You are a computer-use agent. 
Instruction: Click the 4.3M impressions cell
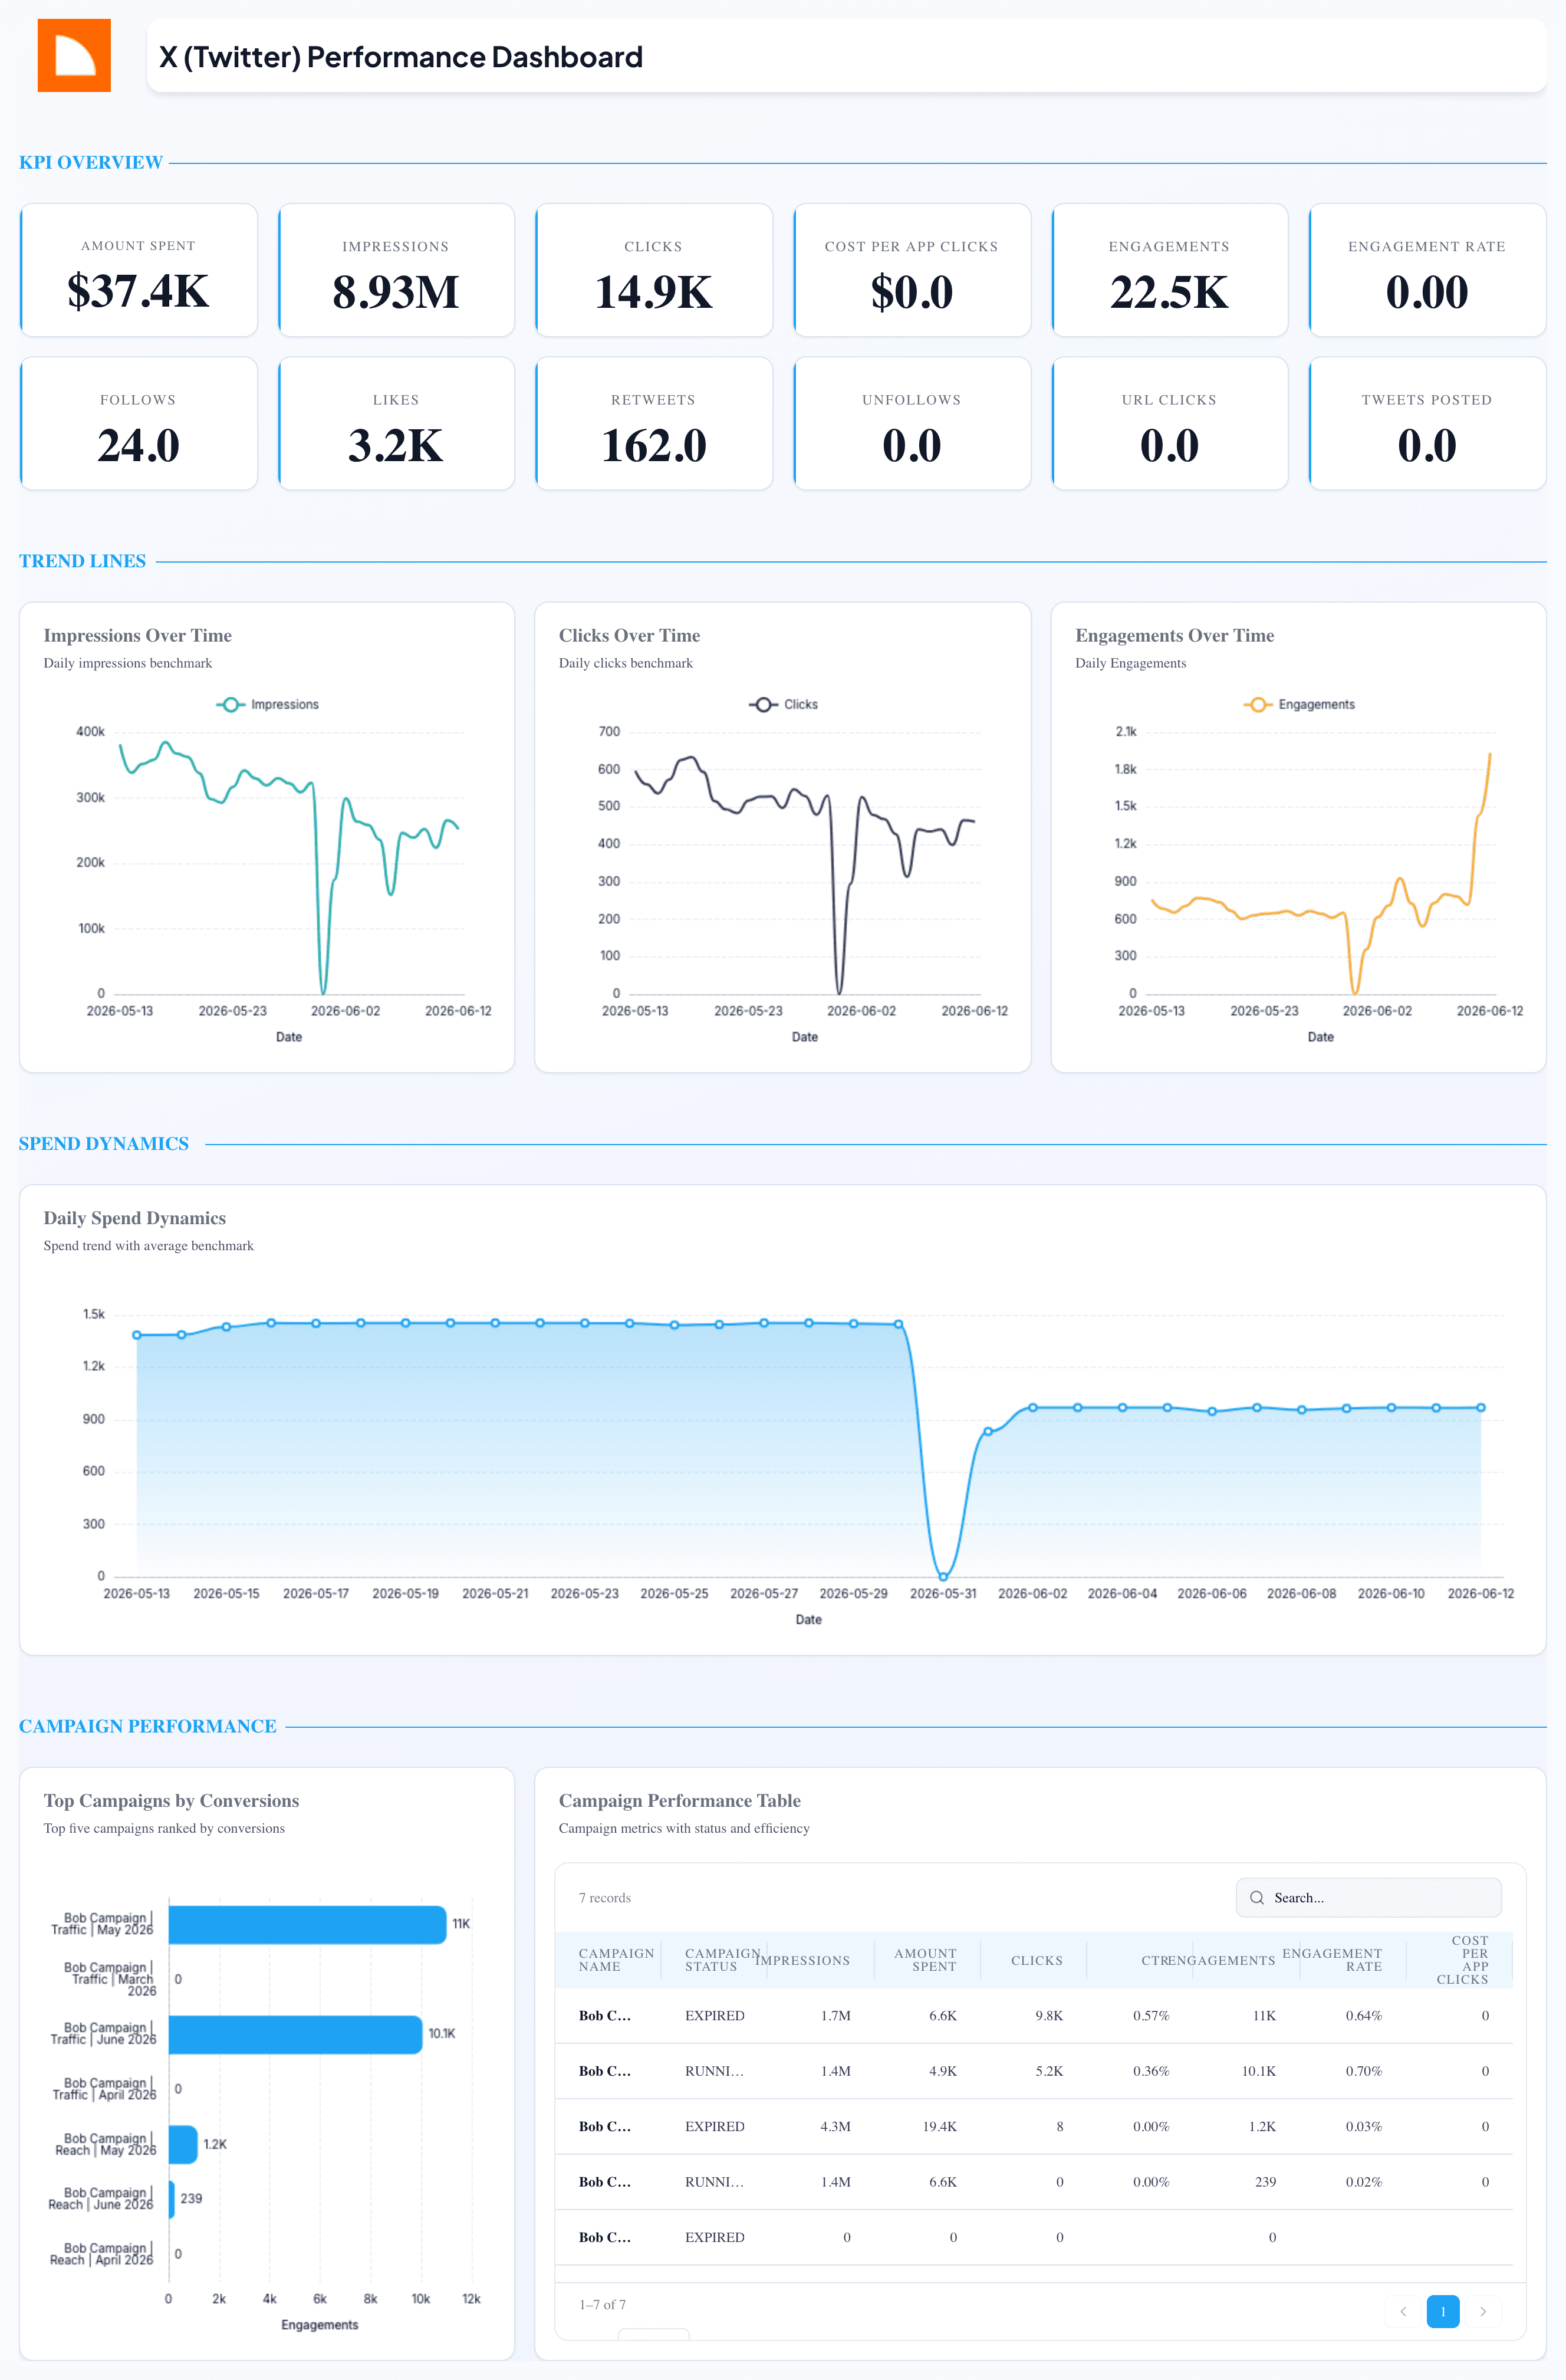click(835, 2126)
